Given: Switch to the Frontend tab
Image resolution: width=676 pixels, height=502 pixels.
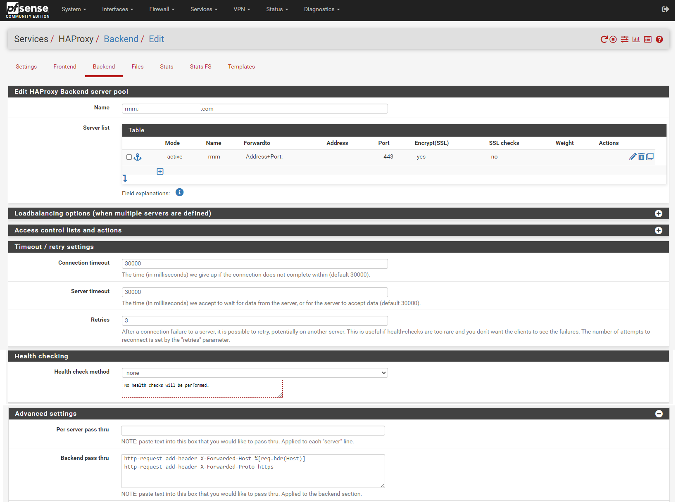Looking at the screenshot, I should pyautogui.click(x=65, y=66).
